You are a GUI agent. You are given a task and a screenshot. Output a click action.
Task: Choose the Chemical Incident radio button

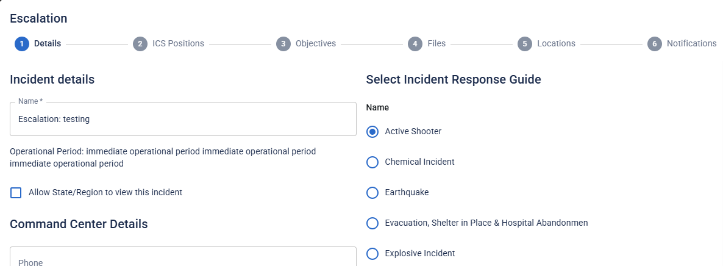click(x=372, y=162)
